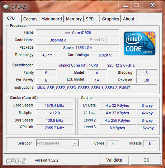Click the Level 2 value 4 x 256 KBytes
This screenshot has width=165, height=168.
(117, 120)
